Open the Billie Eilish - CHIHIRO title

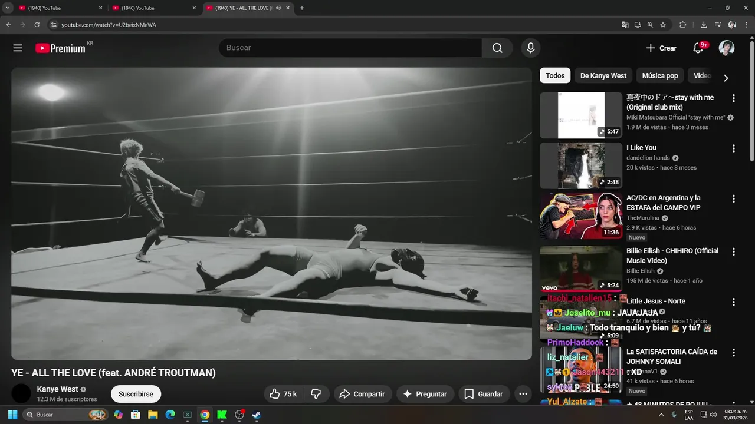click(x=672, y=256)
